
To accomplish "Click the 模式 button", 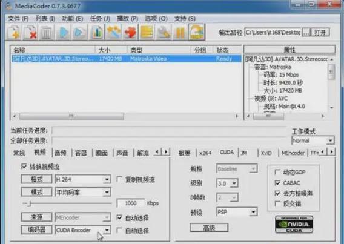I will click(x=36, y=192).
